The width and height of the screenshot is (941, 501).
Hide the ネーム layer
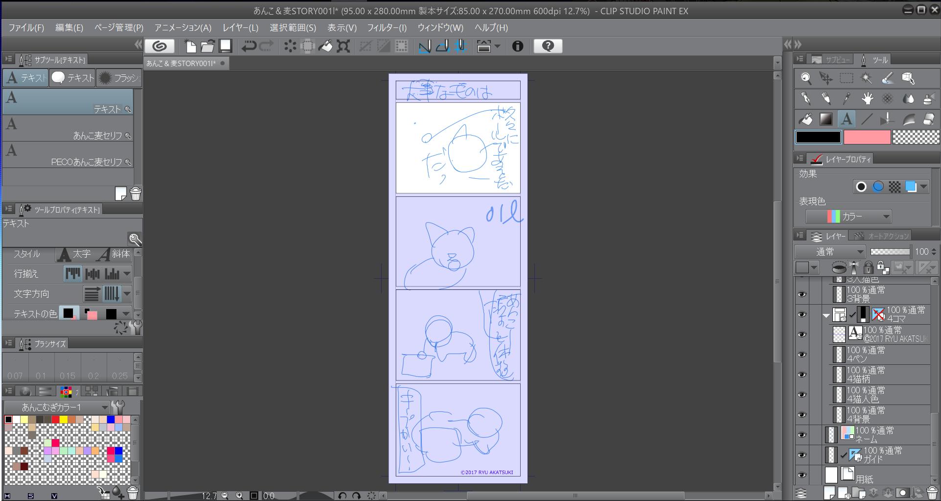coord(802,435)
